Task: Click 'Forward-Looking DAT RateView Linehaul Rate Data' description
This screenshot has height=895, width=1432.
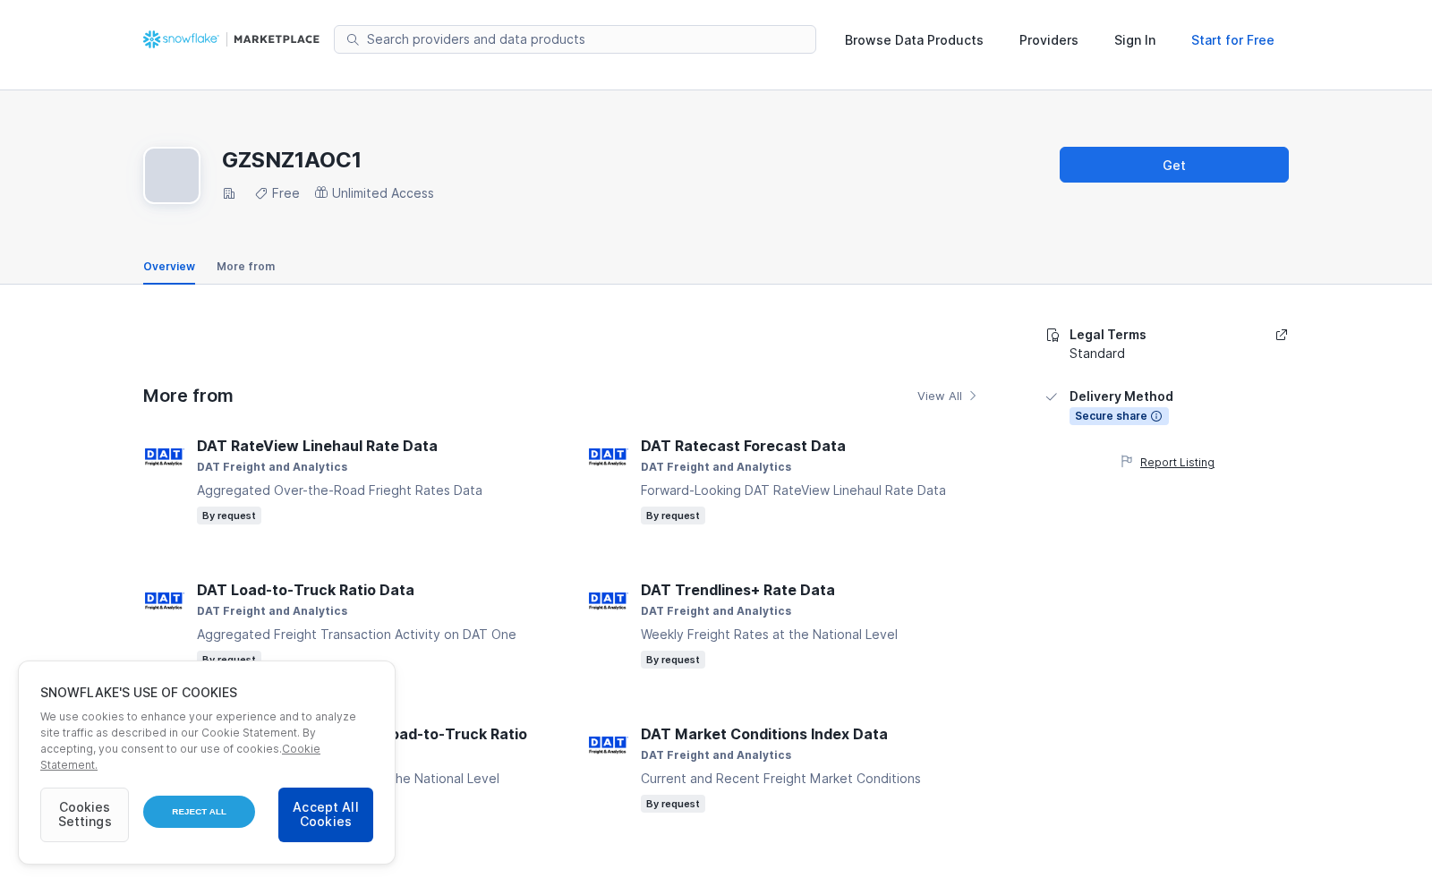Action: point(793,490)
